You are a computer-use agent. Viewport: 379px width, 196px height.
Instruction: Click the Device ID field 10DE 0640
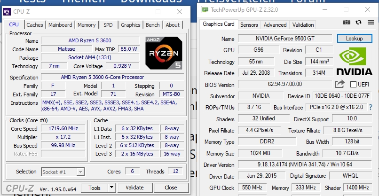tap(342, 96)
